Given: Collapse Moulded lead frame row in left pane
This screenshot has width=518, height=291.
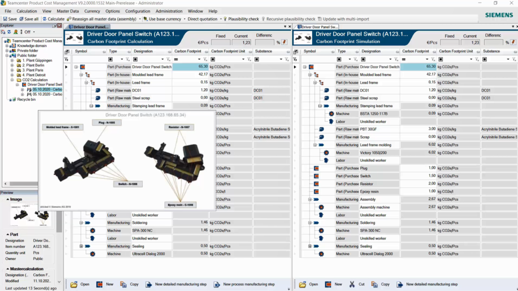Looking at the screenshot, I should [81, 75].
